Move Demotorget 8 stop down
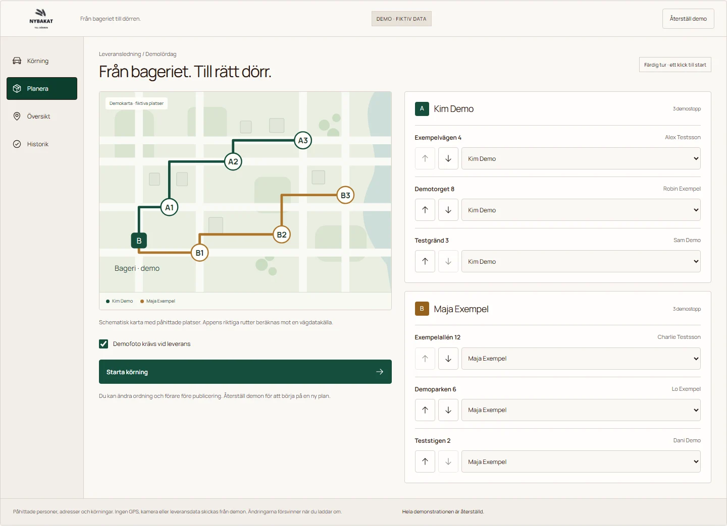727x526 pixels. click(x=448, y=210)
